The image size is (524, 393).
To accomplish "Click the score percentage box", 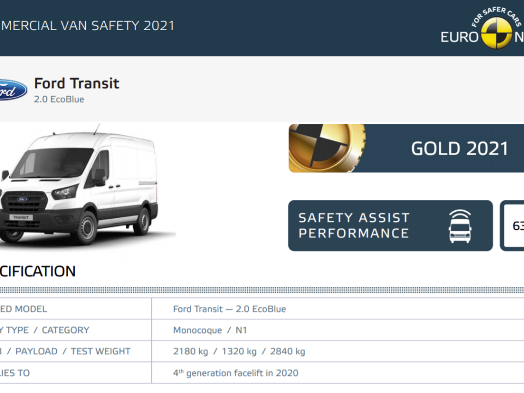I will point(513,225).
